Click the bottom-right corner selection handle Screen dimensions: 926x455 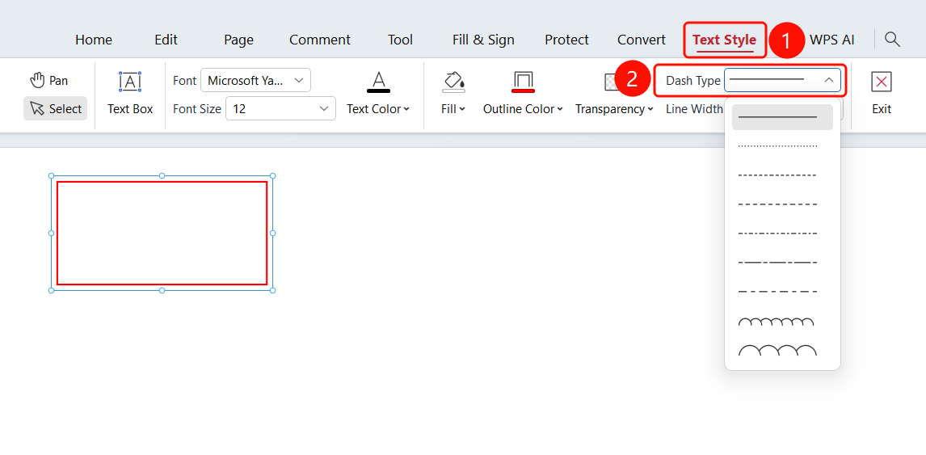[272, 290]
